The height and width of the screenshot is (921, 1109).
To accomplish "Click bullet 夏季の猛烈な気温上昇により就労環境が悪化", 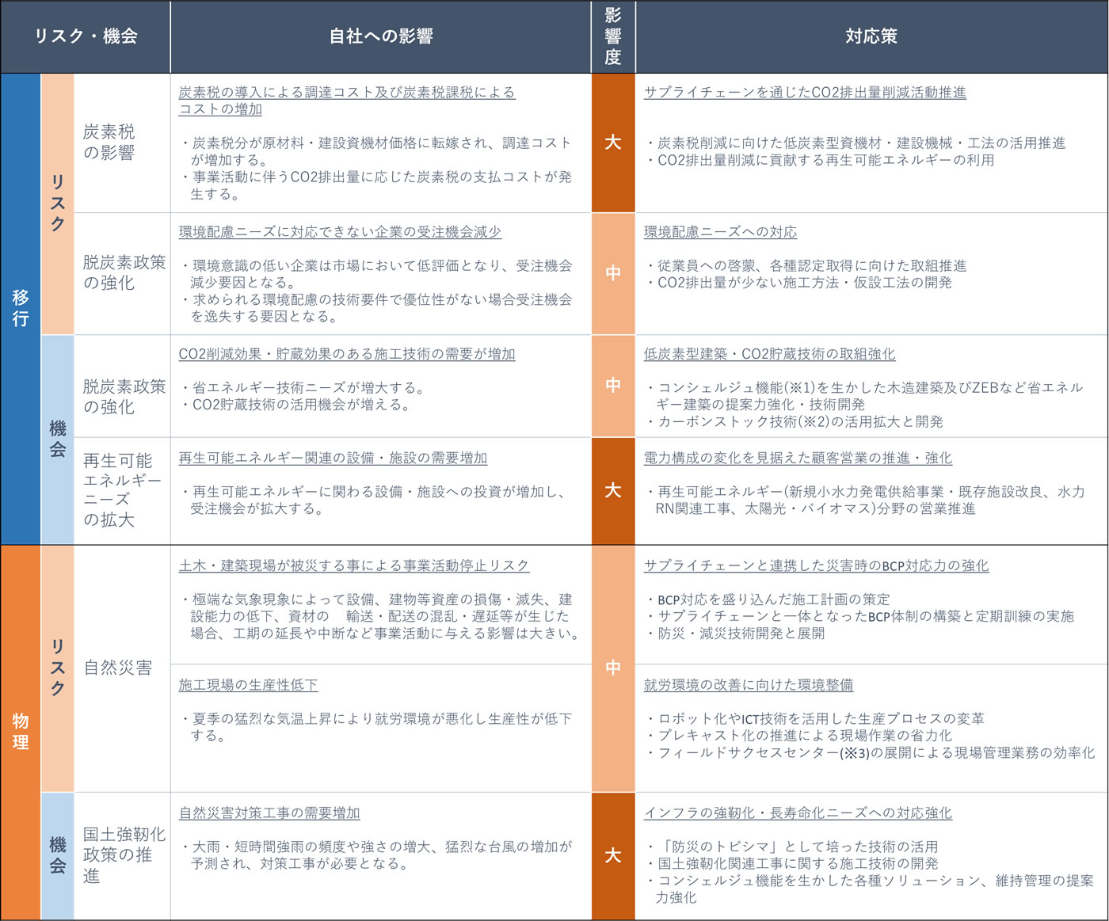I will [x=375, y=728].
